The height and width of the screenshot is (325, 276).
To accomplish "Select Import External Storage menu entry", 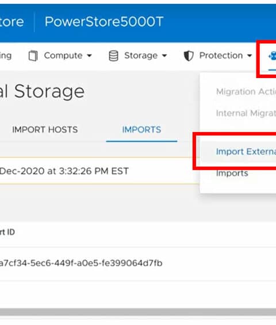I will tap(246, 152).
